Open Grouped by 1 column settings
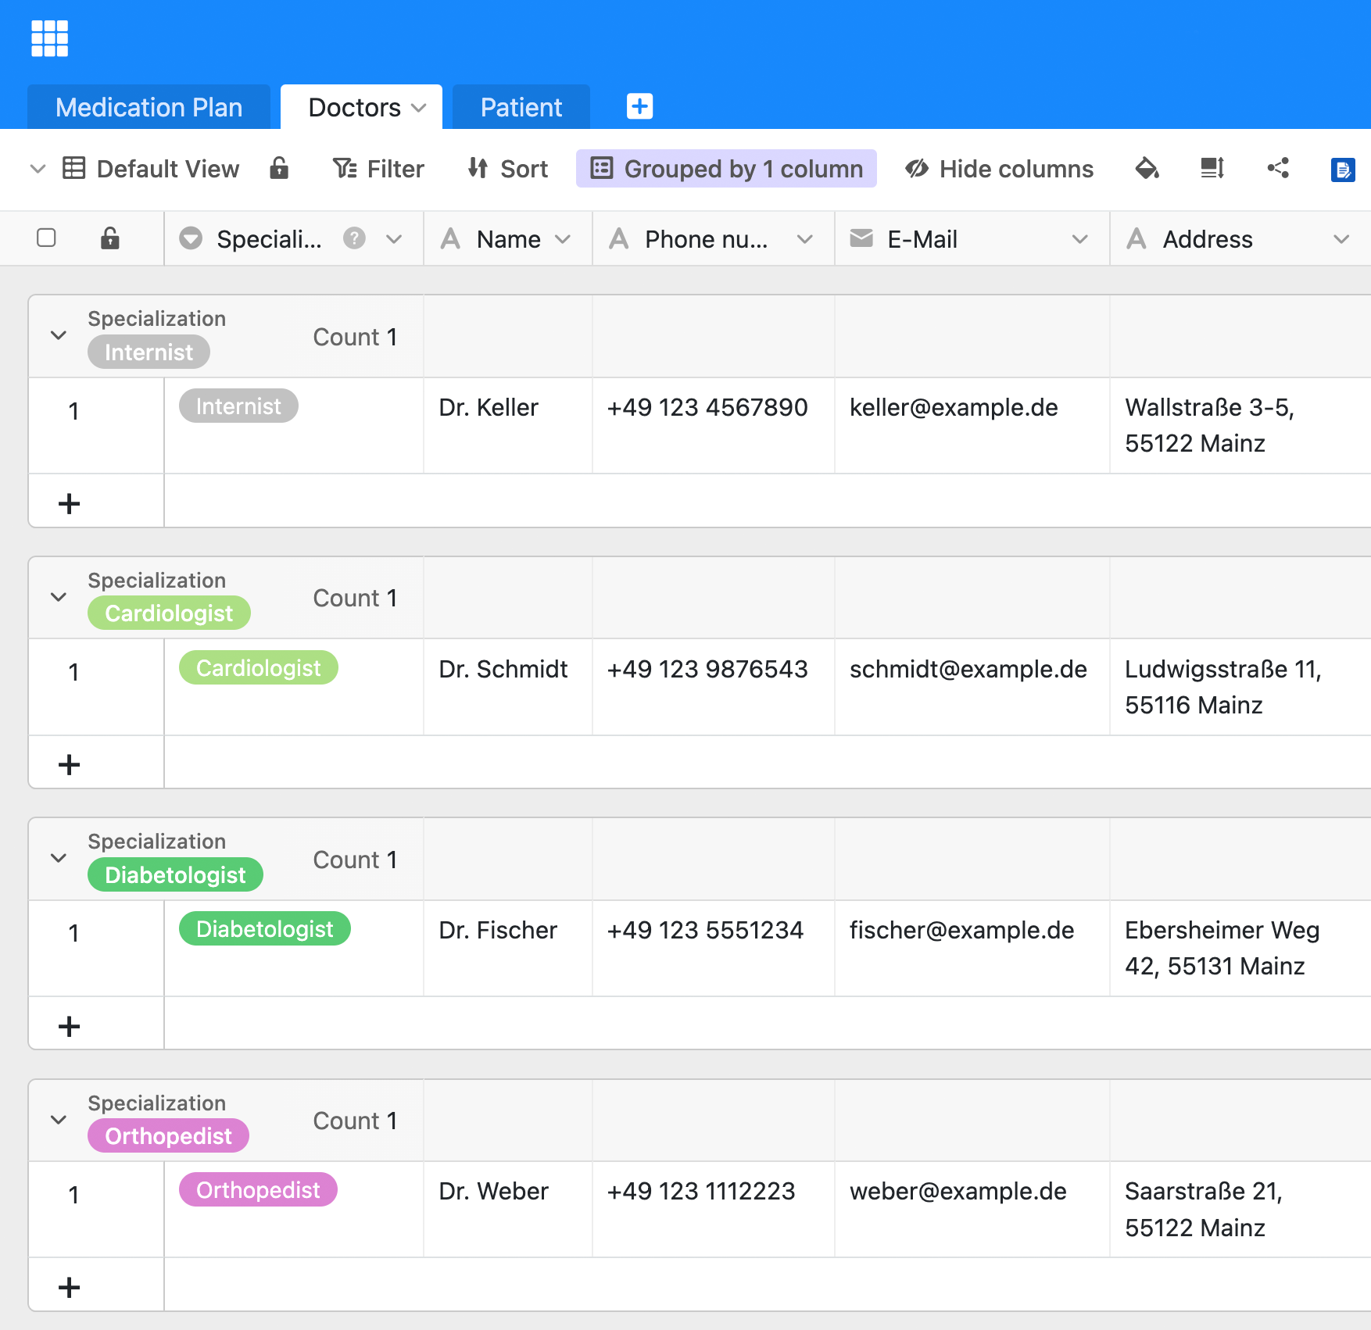 click(x=726, y=168)
